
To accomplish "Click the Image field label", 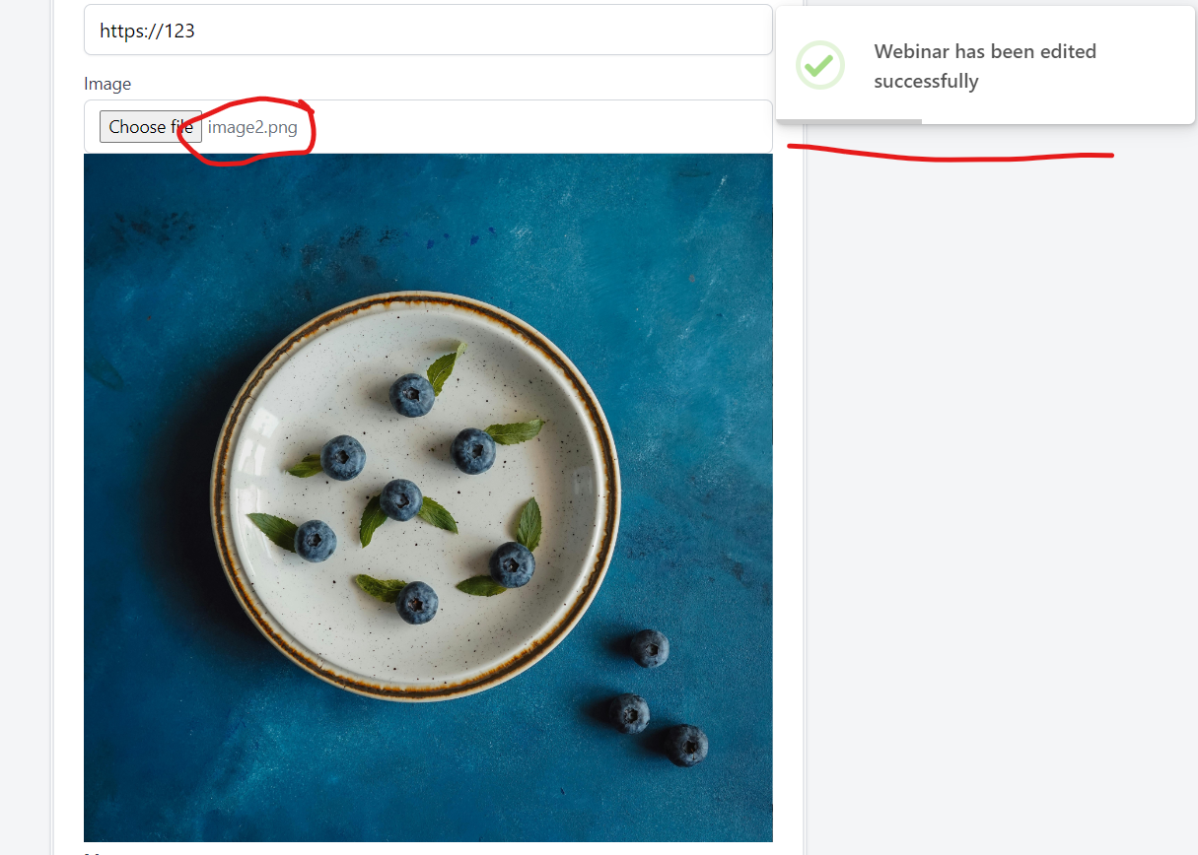I will (107, 84).
